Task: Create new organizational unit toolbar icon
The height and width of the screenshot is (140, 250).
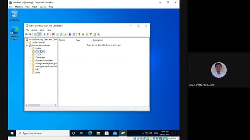Action: (x=87, y=34)
